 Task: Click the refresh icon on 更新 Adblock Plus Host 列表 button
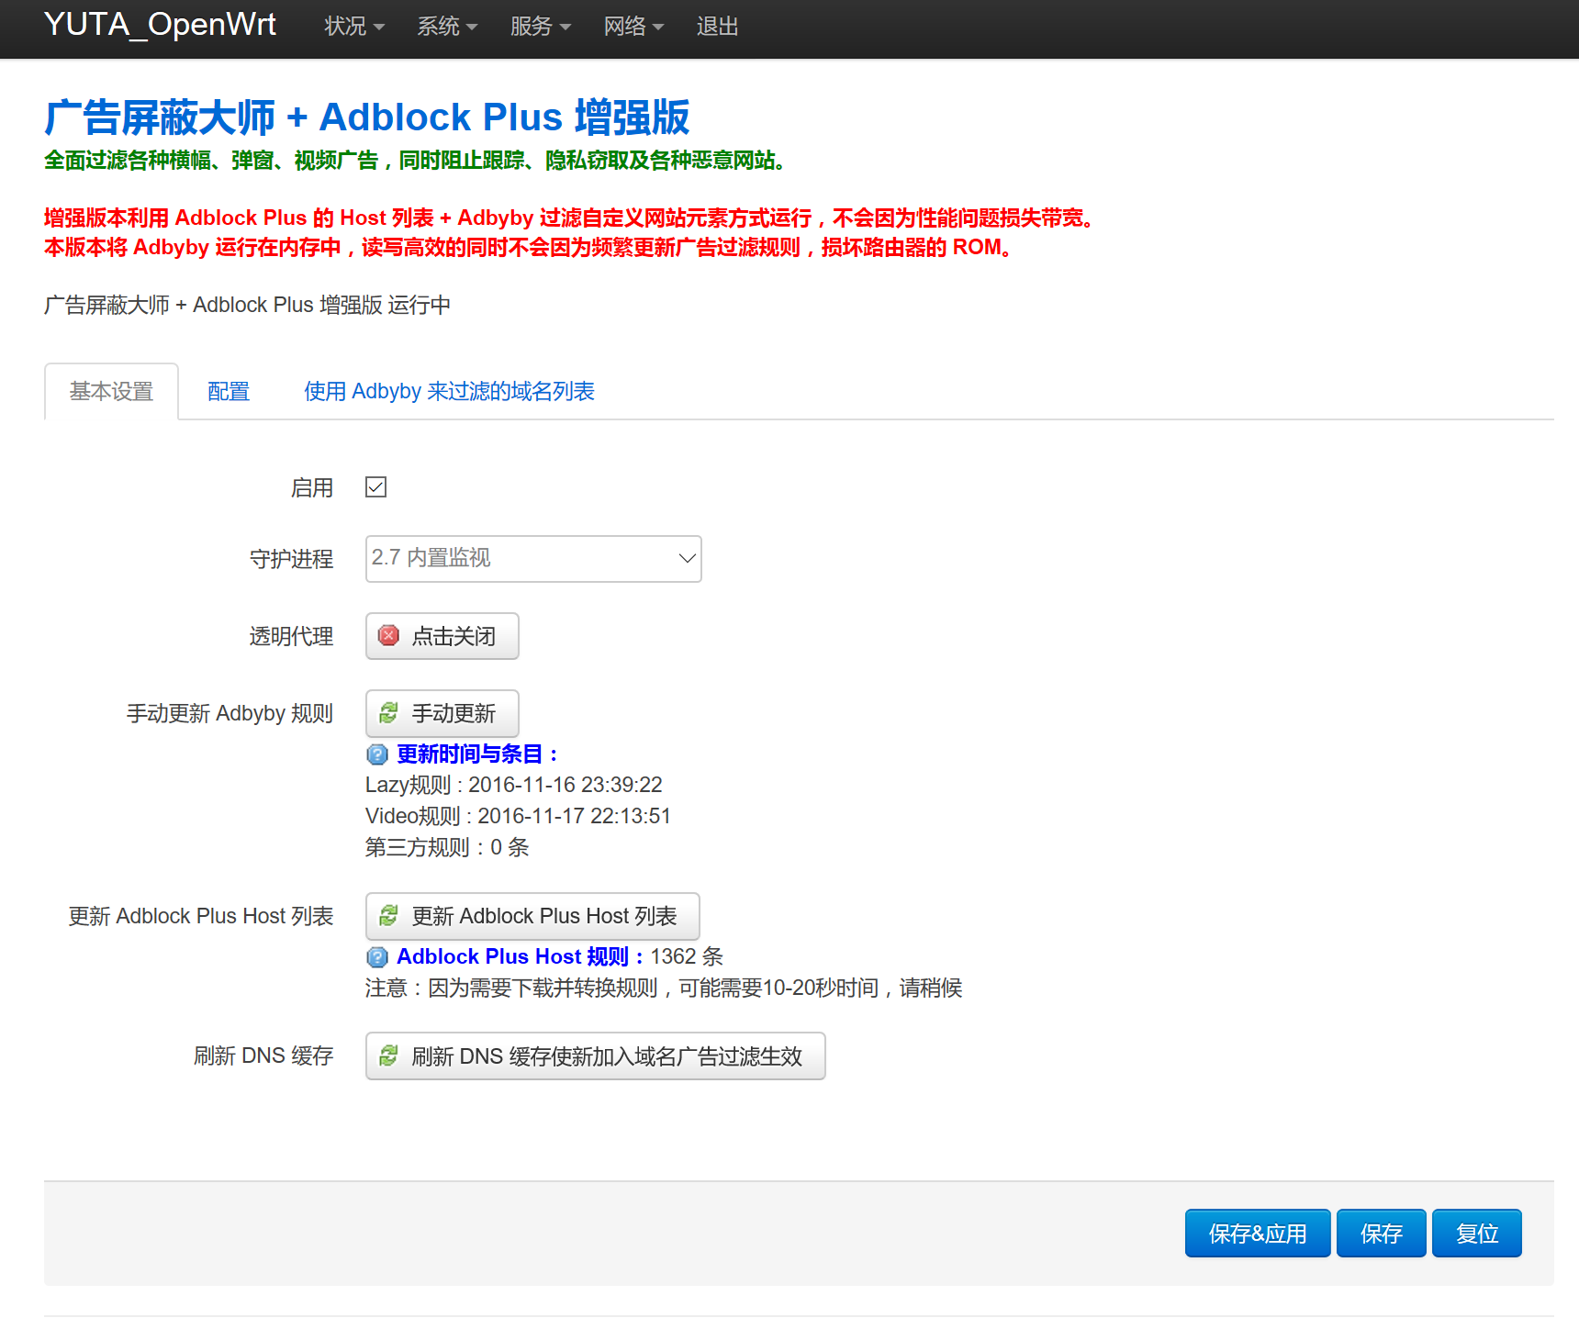388,915
